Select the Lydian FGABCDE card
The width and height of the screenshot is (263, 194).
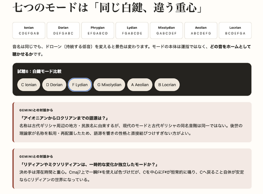coord(132,30)
